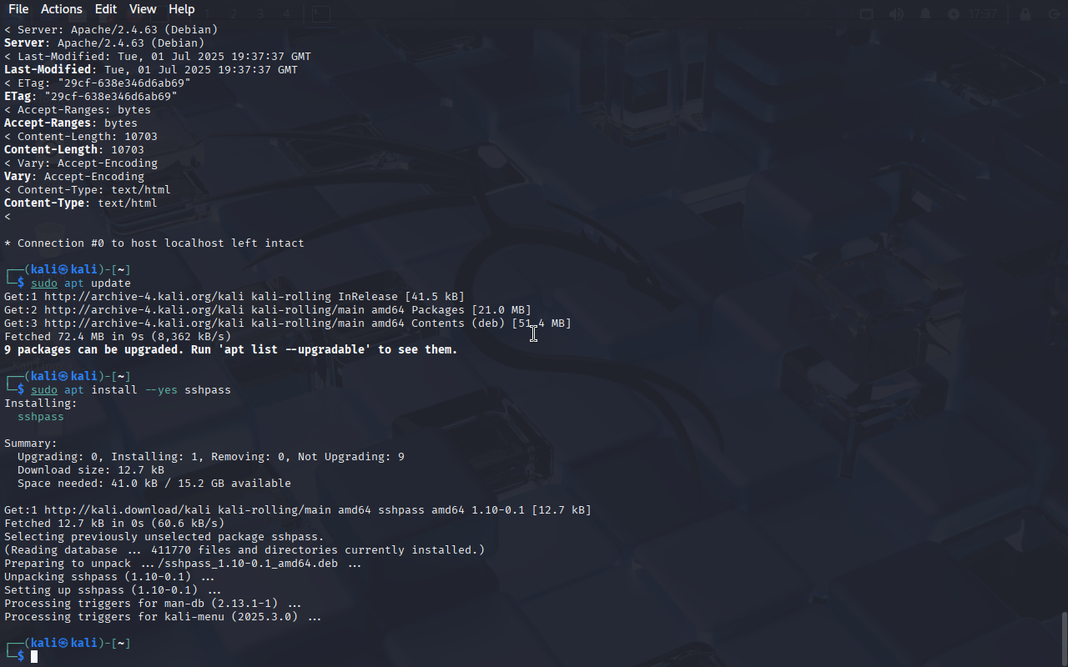
Task: Open the Actions menu
Action: click(62, 9)
